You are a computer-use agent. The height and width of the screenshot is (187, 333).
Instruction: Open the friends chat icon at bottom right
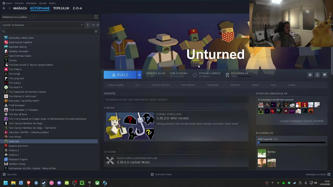coord(329,175)
